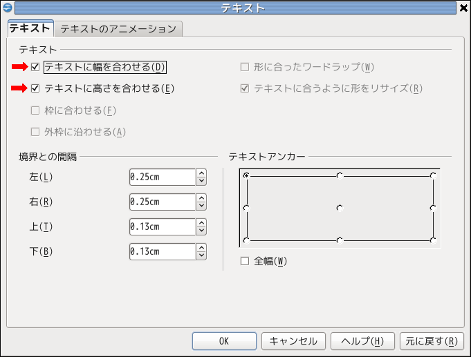This screenshot has height=357, width=471.
Task: Switch to テキストのアニメーション tab
Action: [x=118, y=29]
